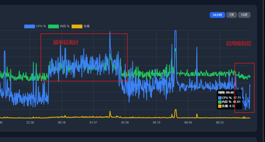Click the highlighted yellow 负载 point near 09:48
The width and height of the screenshot is (265, 142).
[244, 117]
